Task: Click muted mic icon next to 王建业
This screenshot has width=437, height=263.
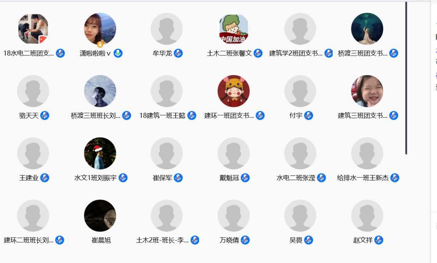Action: [x=45, y=178]
